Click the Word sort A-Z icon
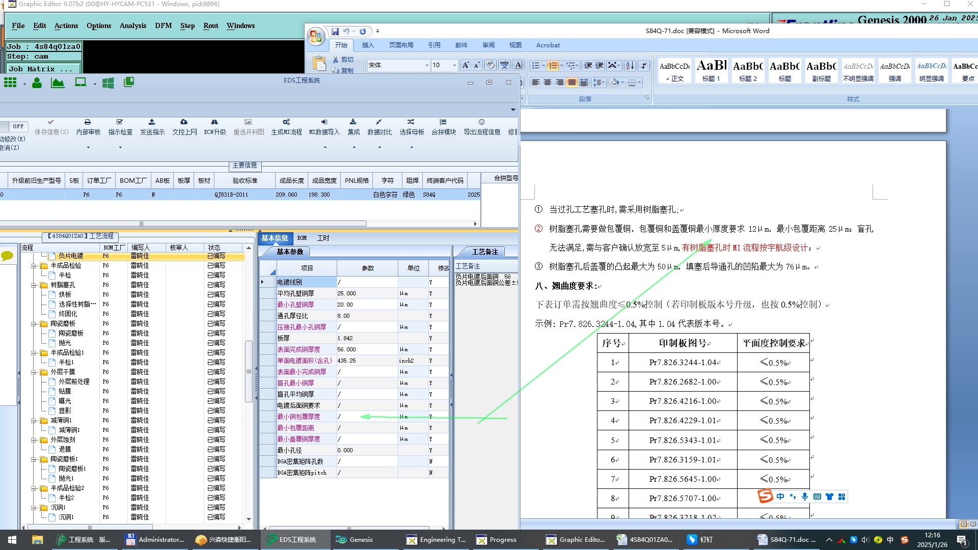 (630, 65)
